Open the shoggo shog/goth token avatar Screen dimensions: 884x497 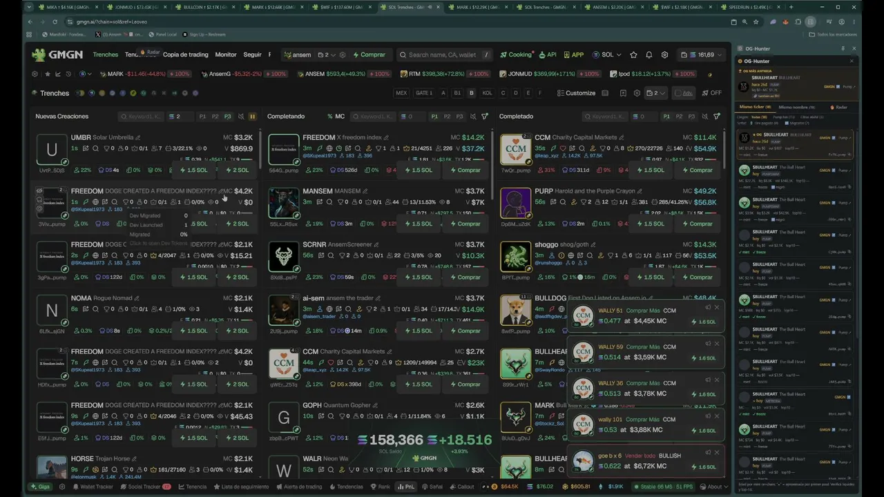point(515,256)
